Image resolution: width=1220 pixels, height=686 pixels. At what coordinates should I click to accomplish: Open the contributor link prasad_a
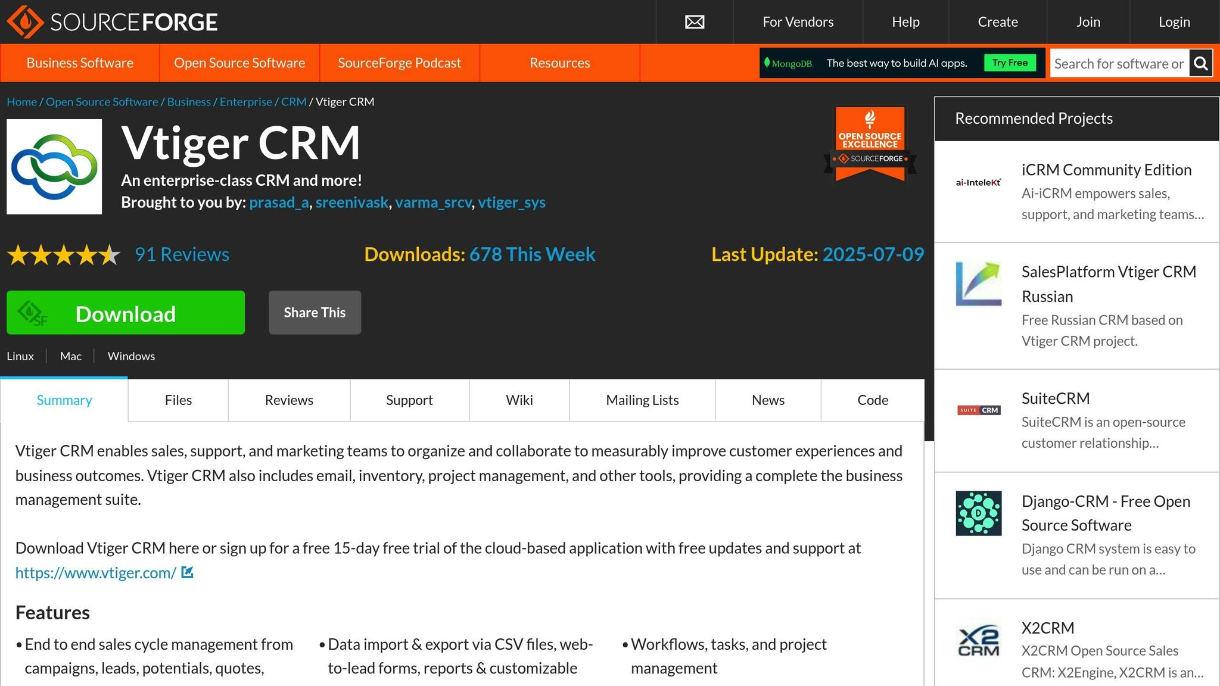click(278, 202)
